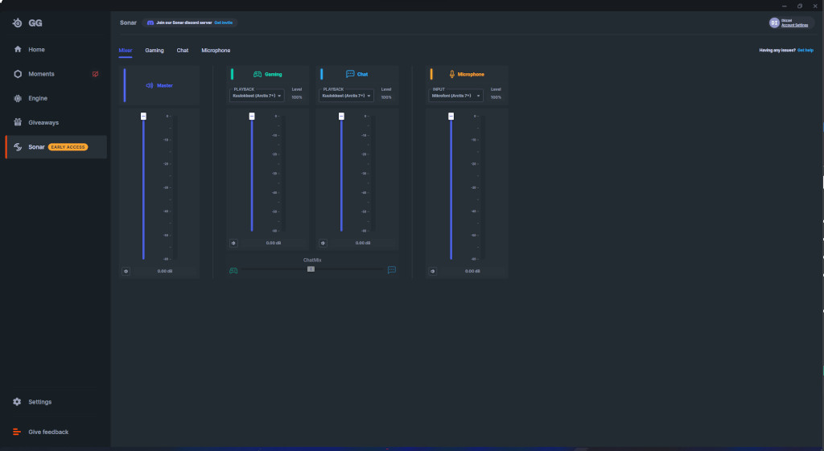Click the chat bubble icon right of ChatMix
Image resolution: width=824 pixels, height=451 pixels.
click(392, 270)
